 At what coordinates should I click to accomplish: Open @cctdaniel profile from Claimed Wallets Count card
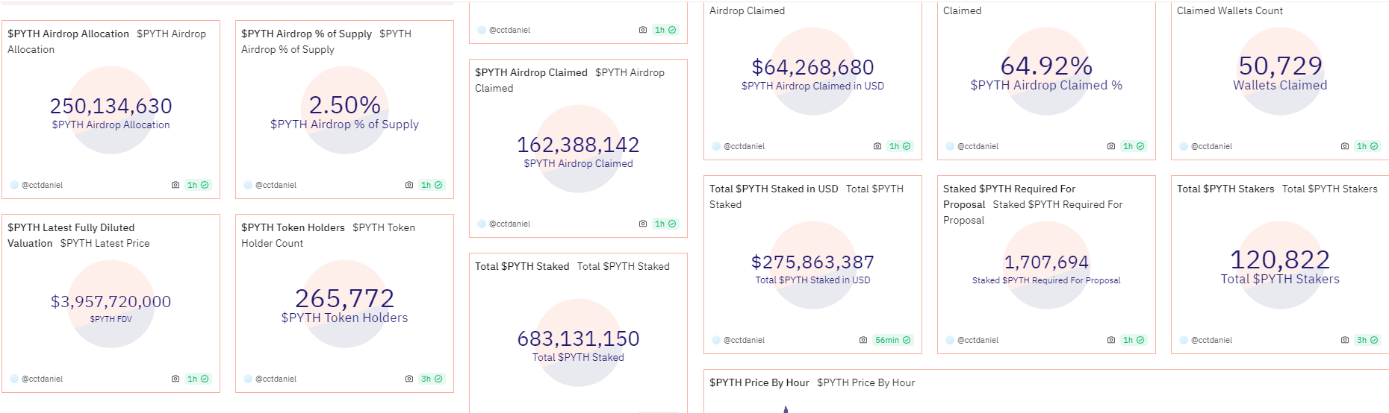(1211, 146)
